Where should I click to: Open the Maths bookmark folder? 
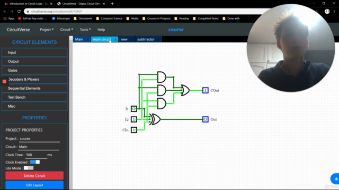point(132,18)
